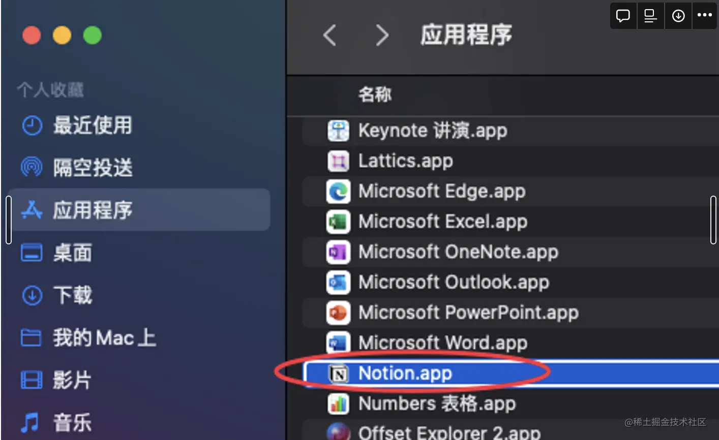
Task: Select the Notion.app file name
Action: (x=405, y=373)
